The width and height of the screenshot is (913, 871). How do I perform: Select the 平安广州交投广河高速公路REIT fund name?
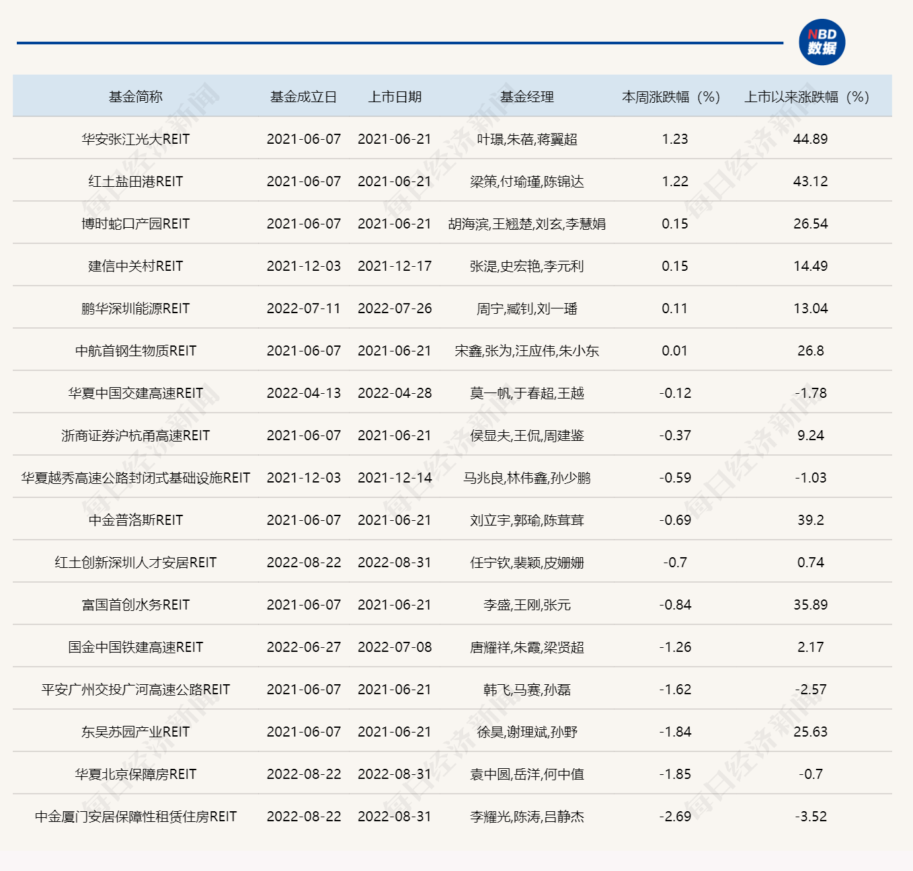pos(136,690)
